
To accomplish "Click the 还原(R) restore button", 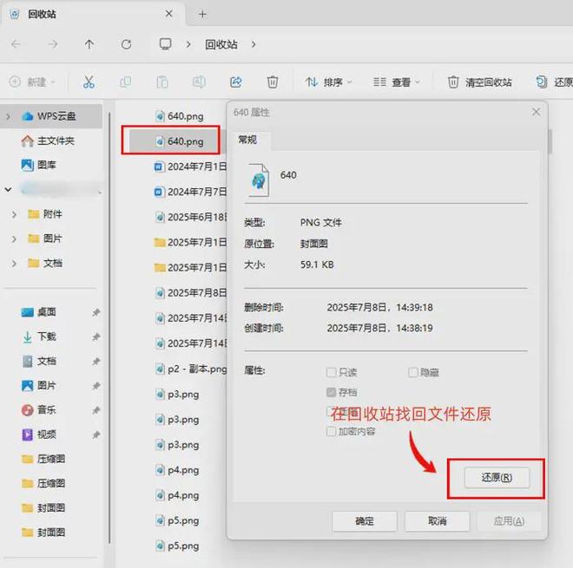I will 497,478.
